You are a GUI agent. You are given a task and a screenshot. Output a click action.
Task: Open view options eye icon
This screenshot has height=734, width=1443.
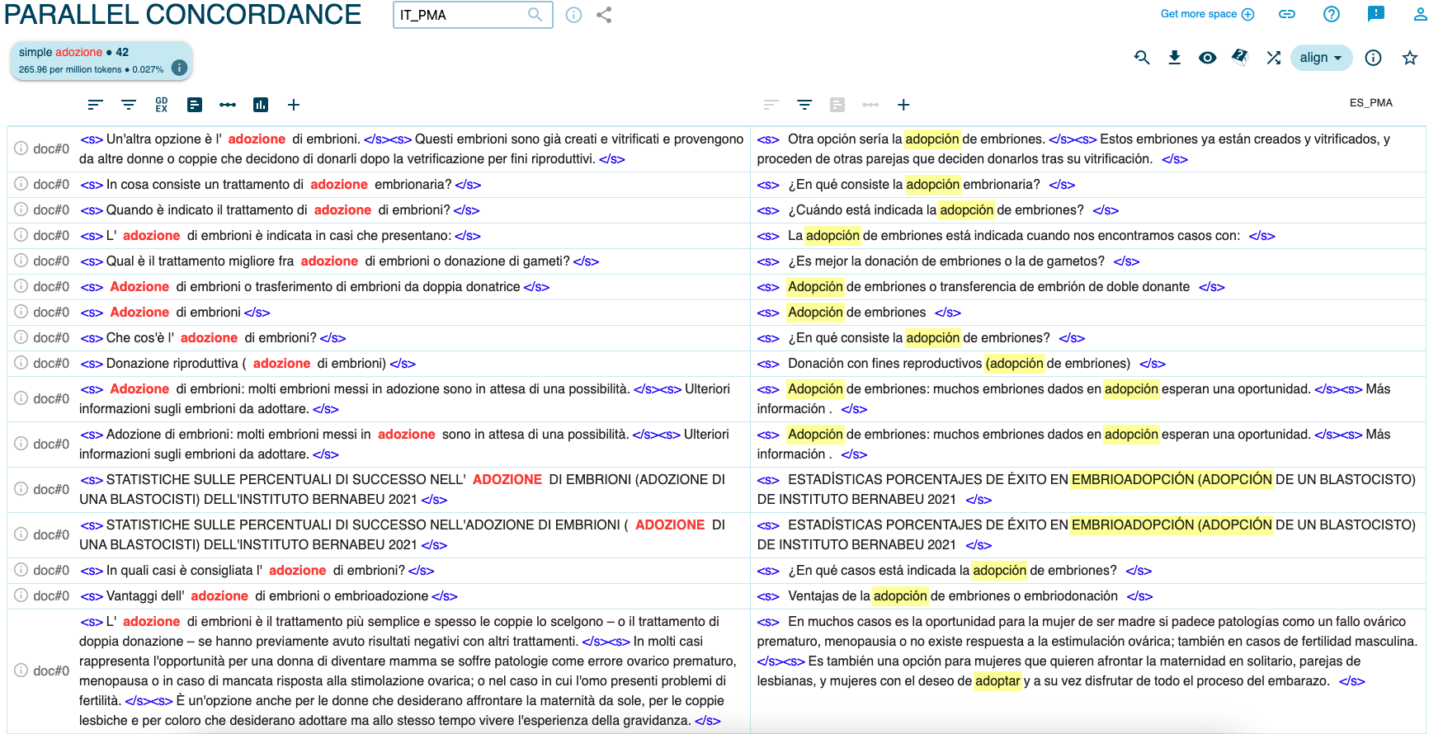click(1208, 58)
